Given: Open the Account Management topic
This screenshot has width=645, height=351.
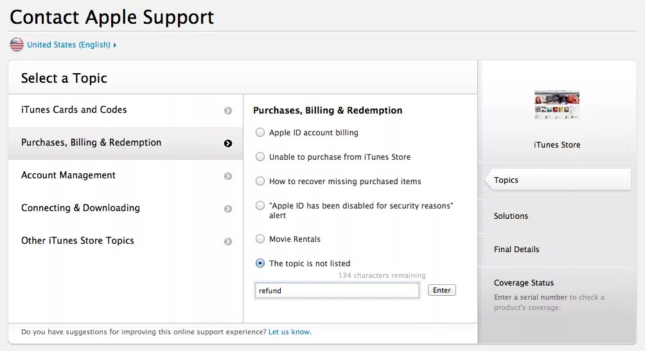Looking at the screenshot, I should [x=125, y=176].
